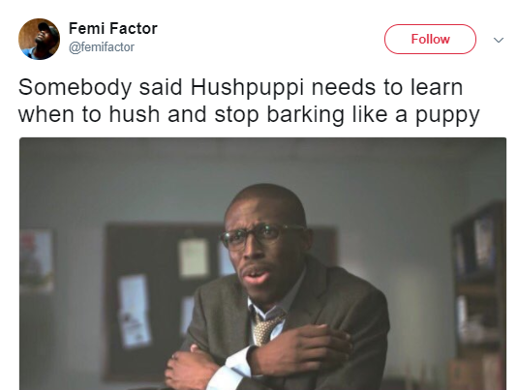The image size is (518, 390).
Task: Show more tweet actions via down chevron
Action: point(499,40)
